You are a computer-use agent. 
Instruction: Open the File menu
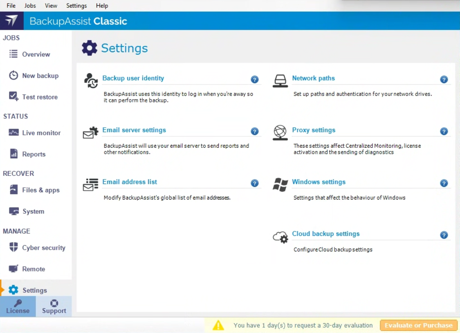pos(11,6)
